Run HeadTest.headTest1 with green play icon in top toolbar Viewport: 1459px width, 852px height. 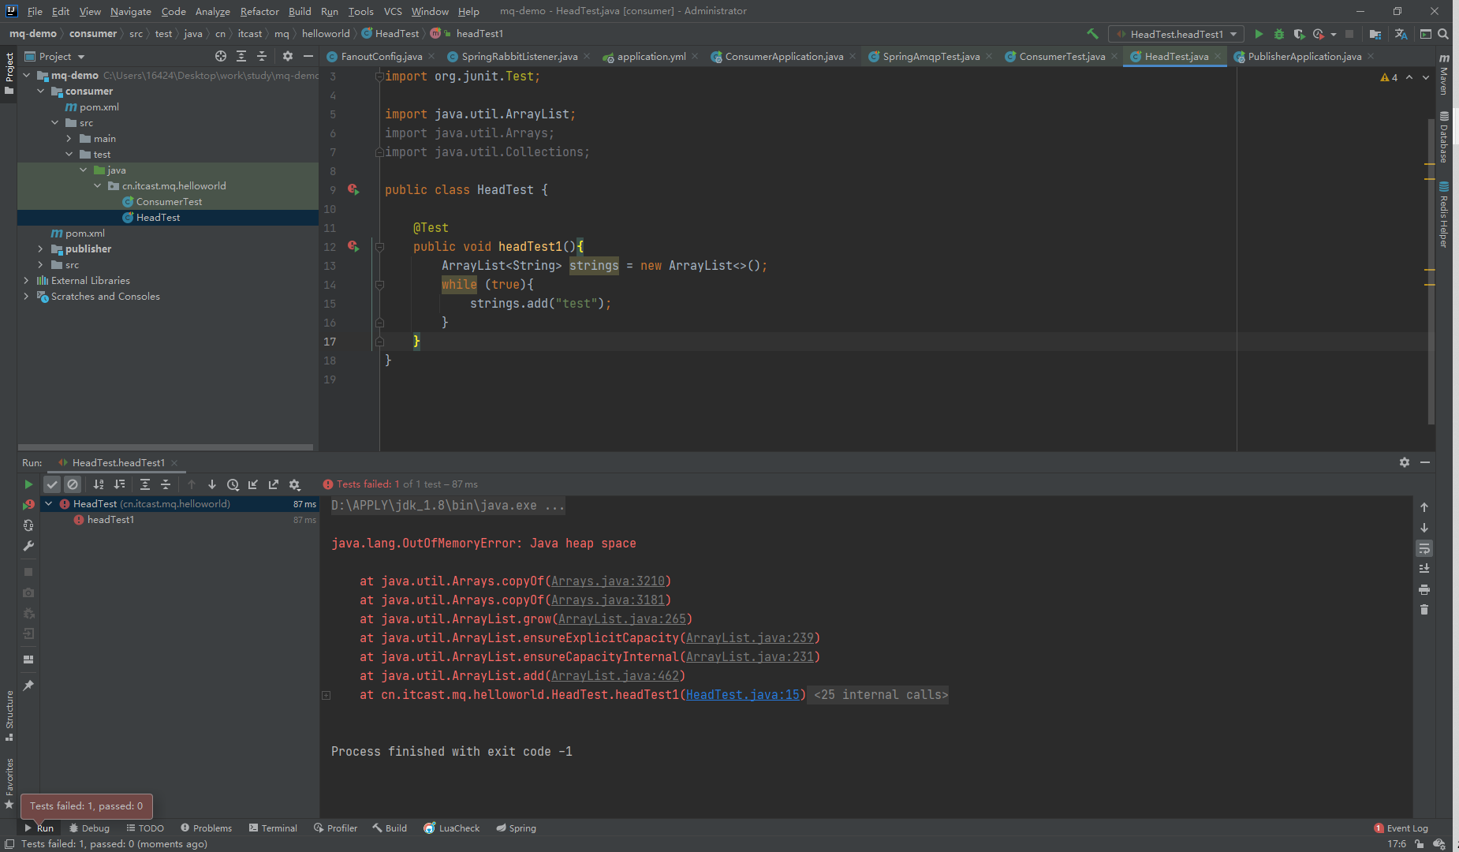1259,34
